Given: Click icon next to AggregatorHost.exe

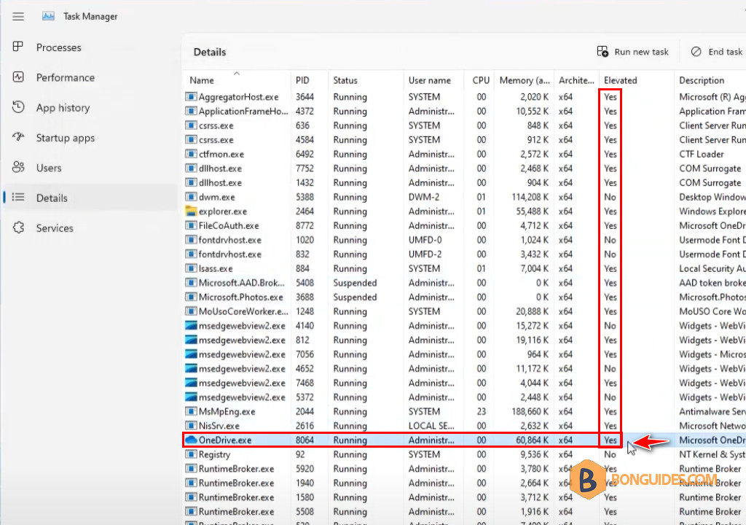Looking at the screenshot, I should click(x=191, y=97).
